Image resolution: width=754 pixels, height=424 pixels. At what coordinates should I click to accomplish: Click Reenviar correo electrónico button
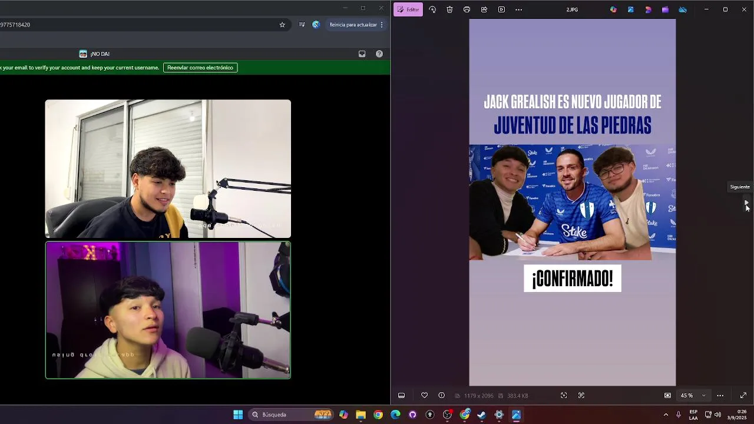tap(200, 68)
